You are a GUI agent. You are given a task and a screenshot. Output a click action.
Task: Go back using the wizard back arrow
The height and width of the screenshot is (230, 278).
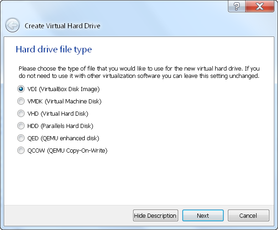pyautogui.click(x=12, y=25)
